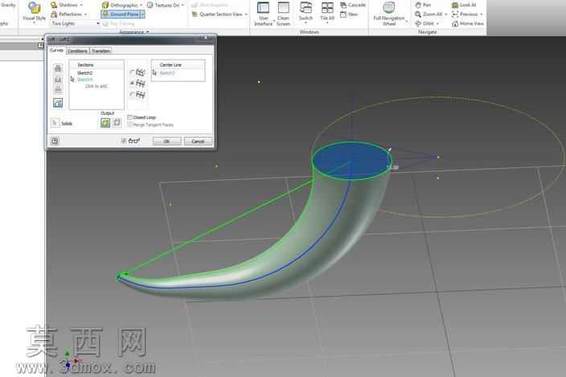
Task: Click the Quarter Section View icon
Action: tap(195, 14)
